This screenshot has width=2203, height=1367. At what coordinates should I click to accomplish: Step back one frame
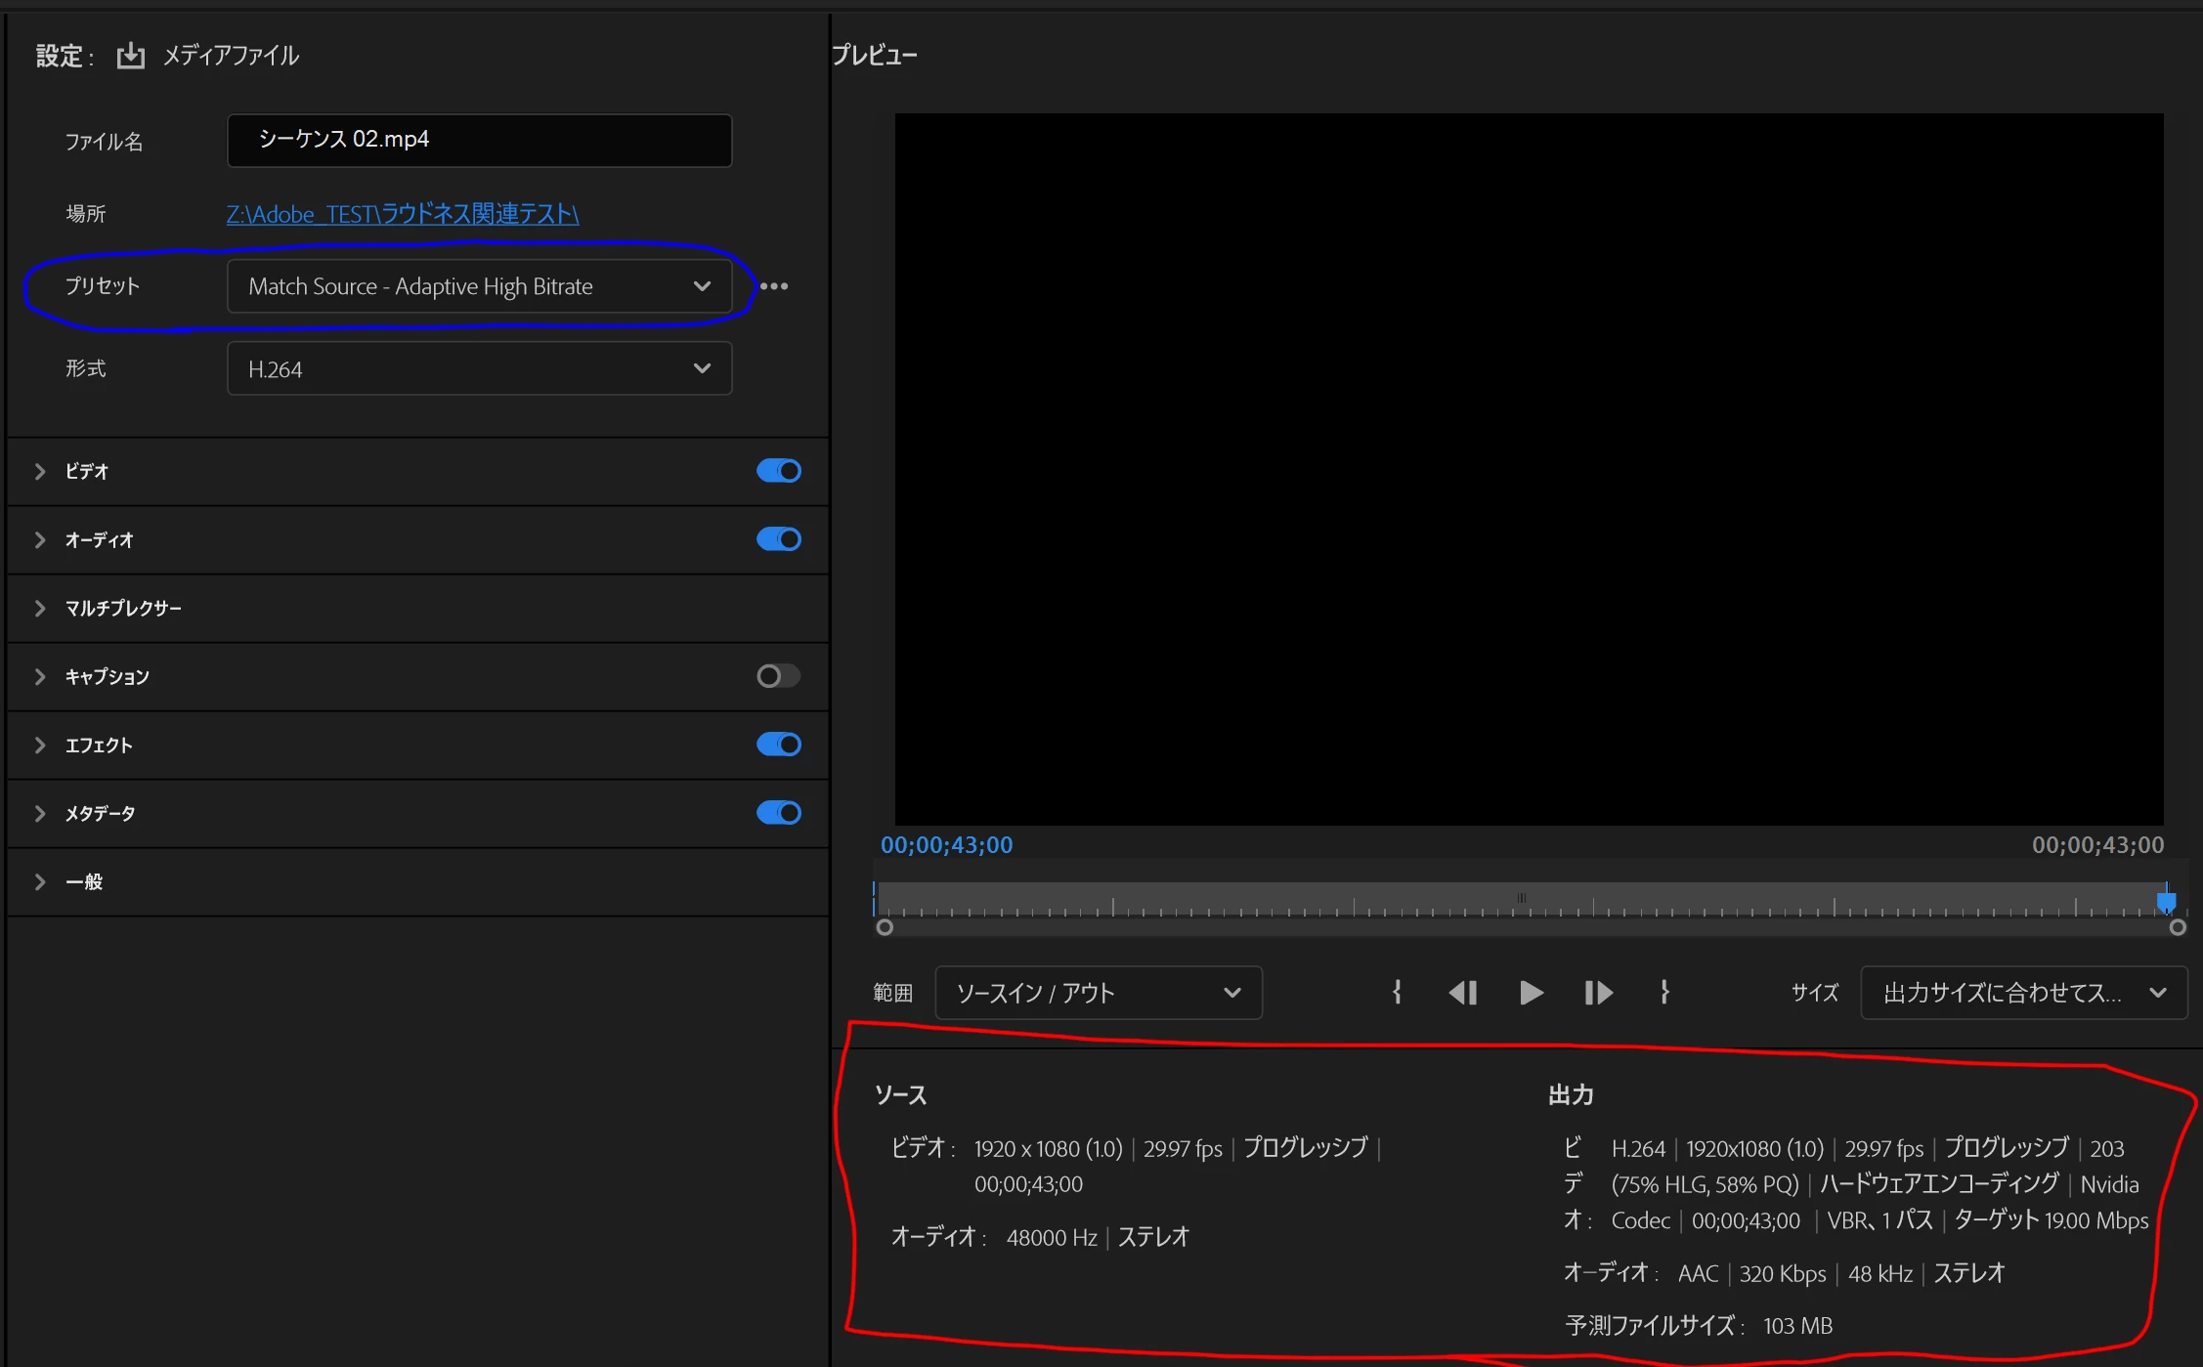pos(1463,993)
